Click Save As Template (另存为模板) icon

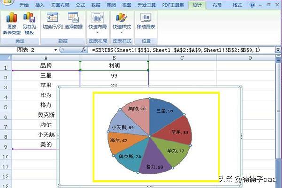click(x=29, y=23)
